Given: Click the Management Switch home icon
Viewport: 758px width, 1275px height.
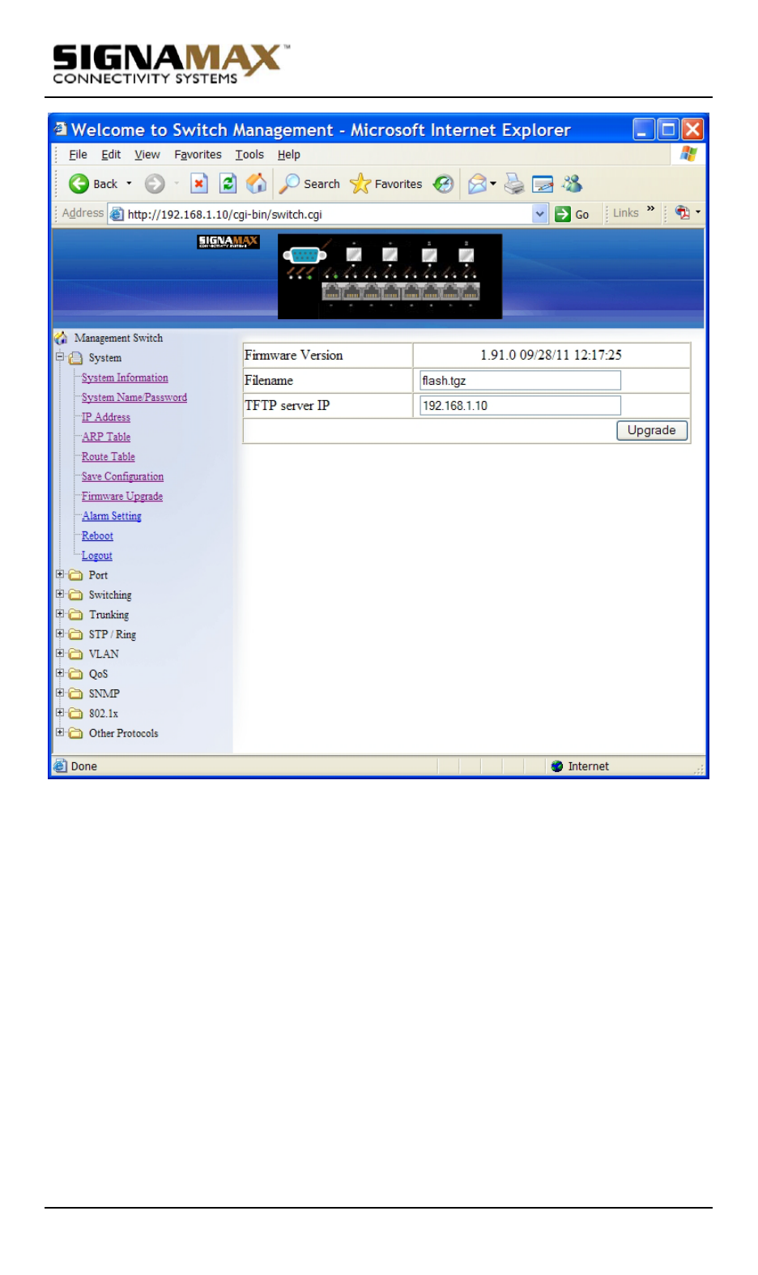Looking at the screenshot, I should 61,338.
